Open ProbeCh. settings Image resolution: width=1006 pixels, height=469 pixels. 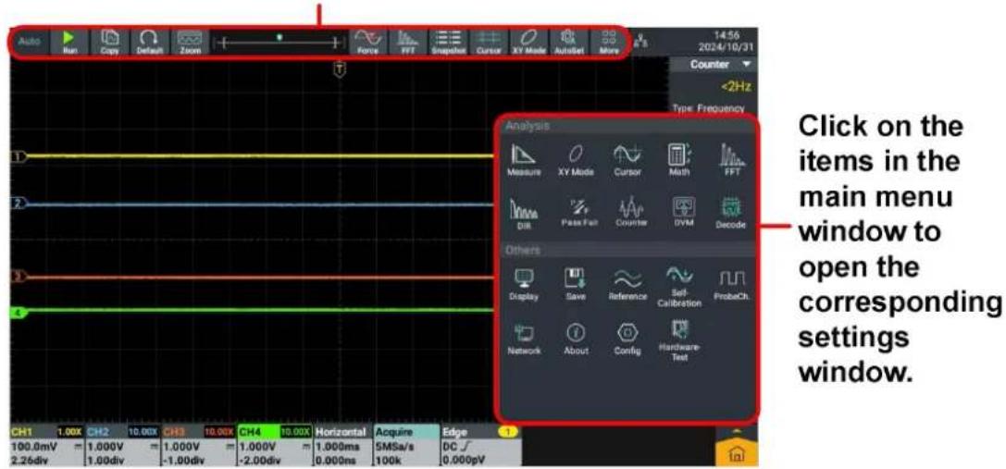pos(731,286)
